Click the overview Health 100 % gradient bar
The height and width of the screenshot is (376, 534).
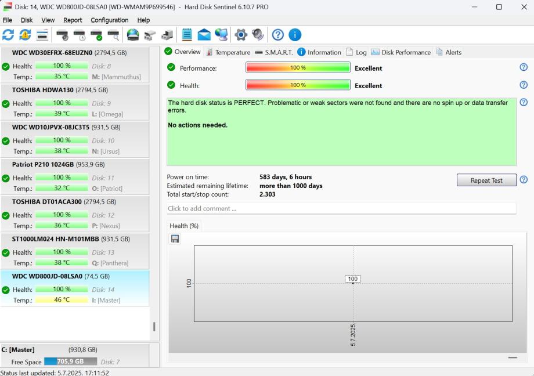[x=298, y=85]
